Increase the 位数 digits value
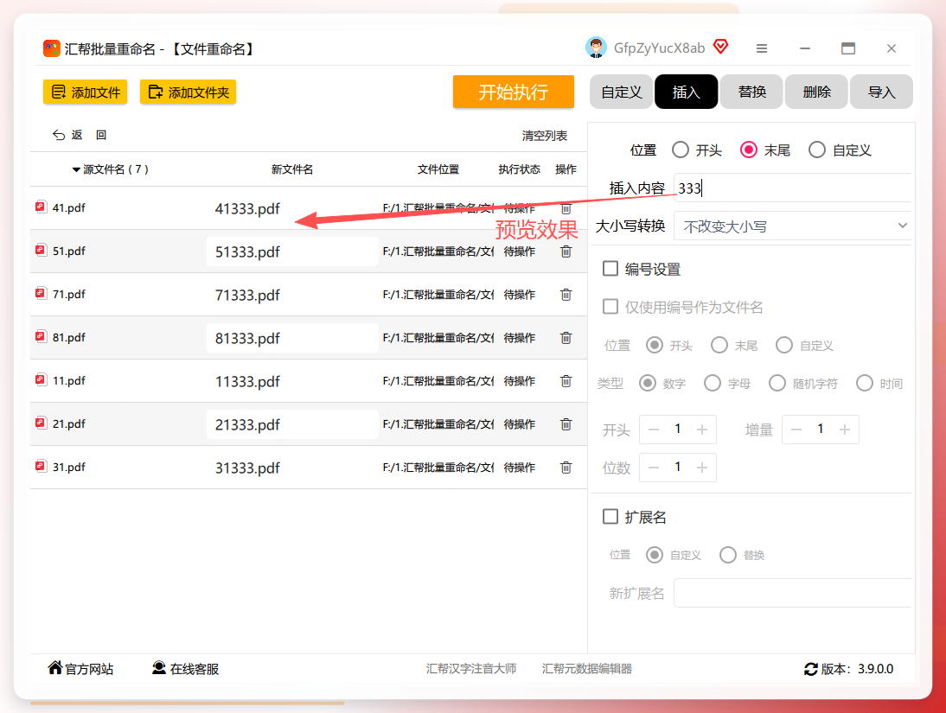The height and width of the screenshot is (713, 946). click(701, 468)
